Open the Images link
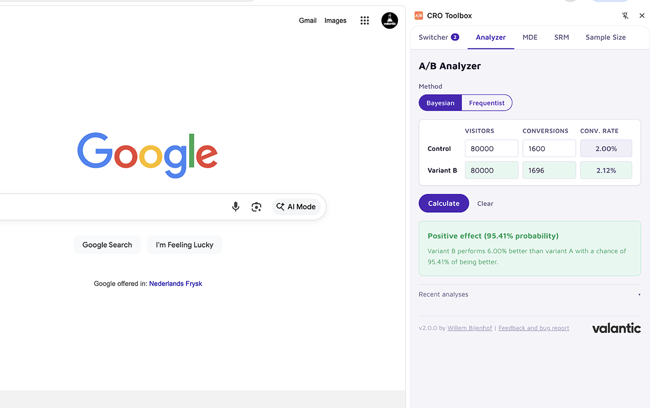Image resolution: width=654 pixels, height=408 pixels. click(335, 20)
